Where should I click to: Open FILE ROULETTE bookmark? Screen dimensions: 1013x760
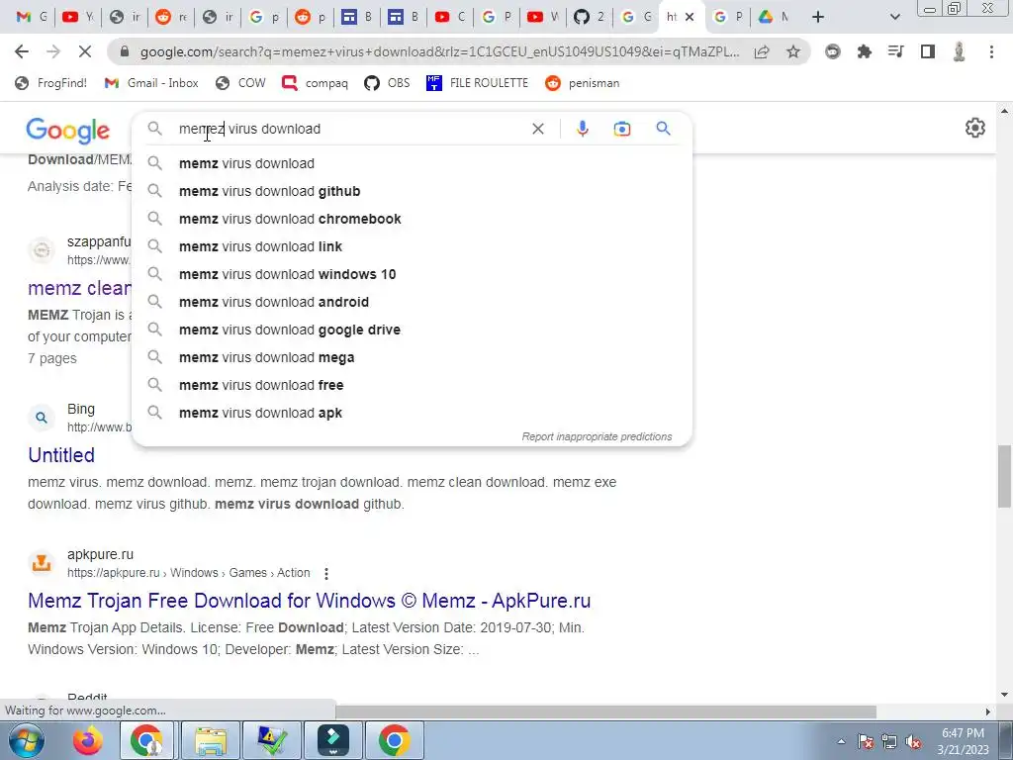[x=478, y=83]
